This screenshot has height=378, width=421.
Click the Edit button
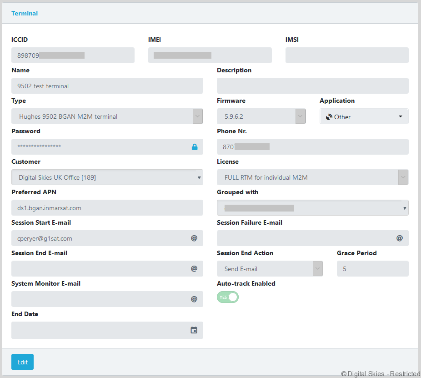pyautogui.click(x=22, y=362)
